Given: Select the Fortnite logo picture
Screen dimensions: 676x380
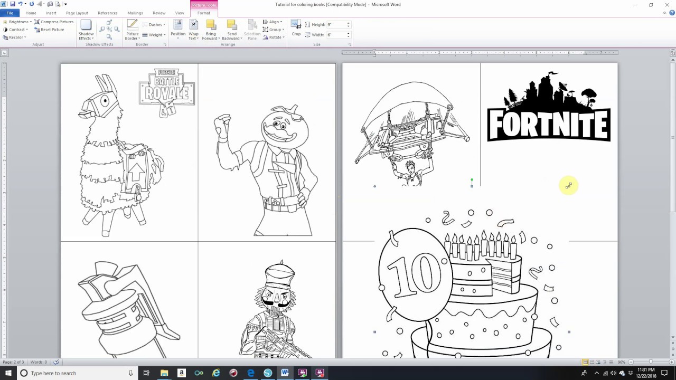Looking at the screenshot, I should [549, 107].
